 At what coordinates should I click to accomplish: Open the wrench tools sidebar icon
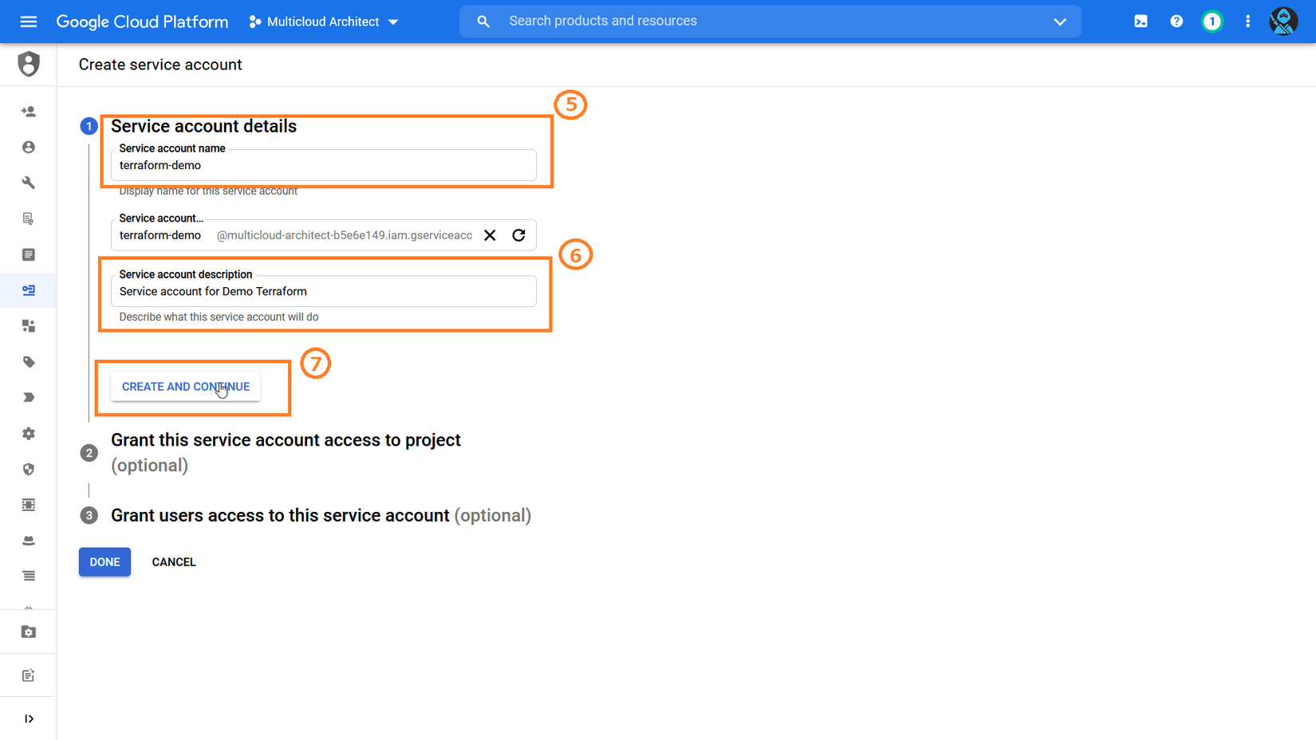pos(29,183)
